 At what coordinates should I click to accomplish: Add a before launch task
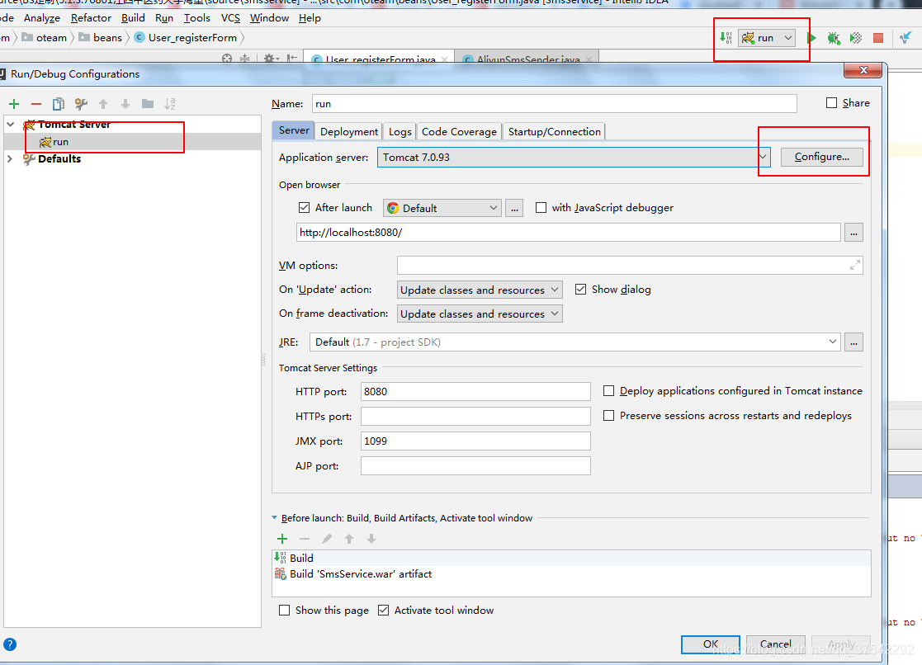282,539
